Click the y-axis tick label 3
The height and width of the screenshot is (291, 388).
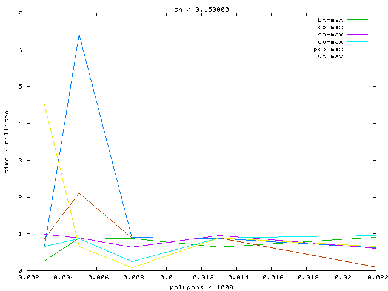click(x=22, y=161)
